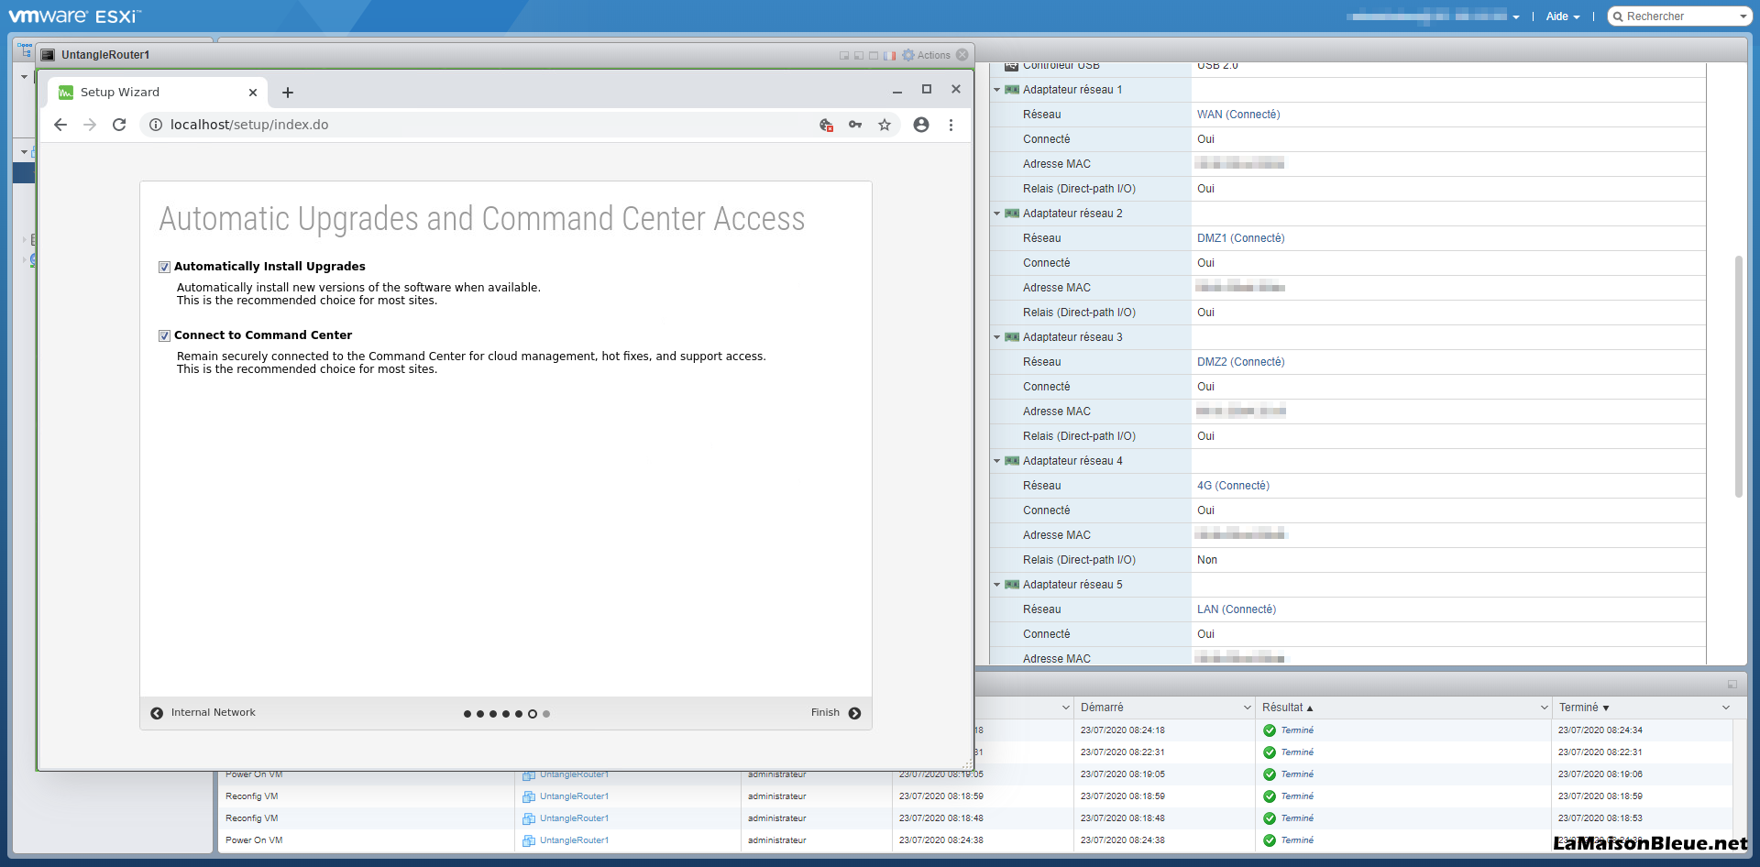This screenshot has width=1760, height=867.
Task: Click the console icon beside UntangleRouter1 title
Action: click(48, 55)
